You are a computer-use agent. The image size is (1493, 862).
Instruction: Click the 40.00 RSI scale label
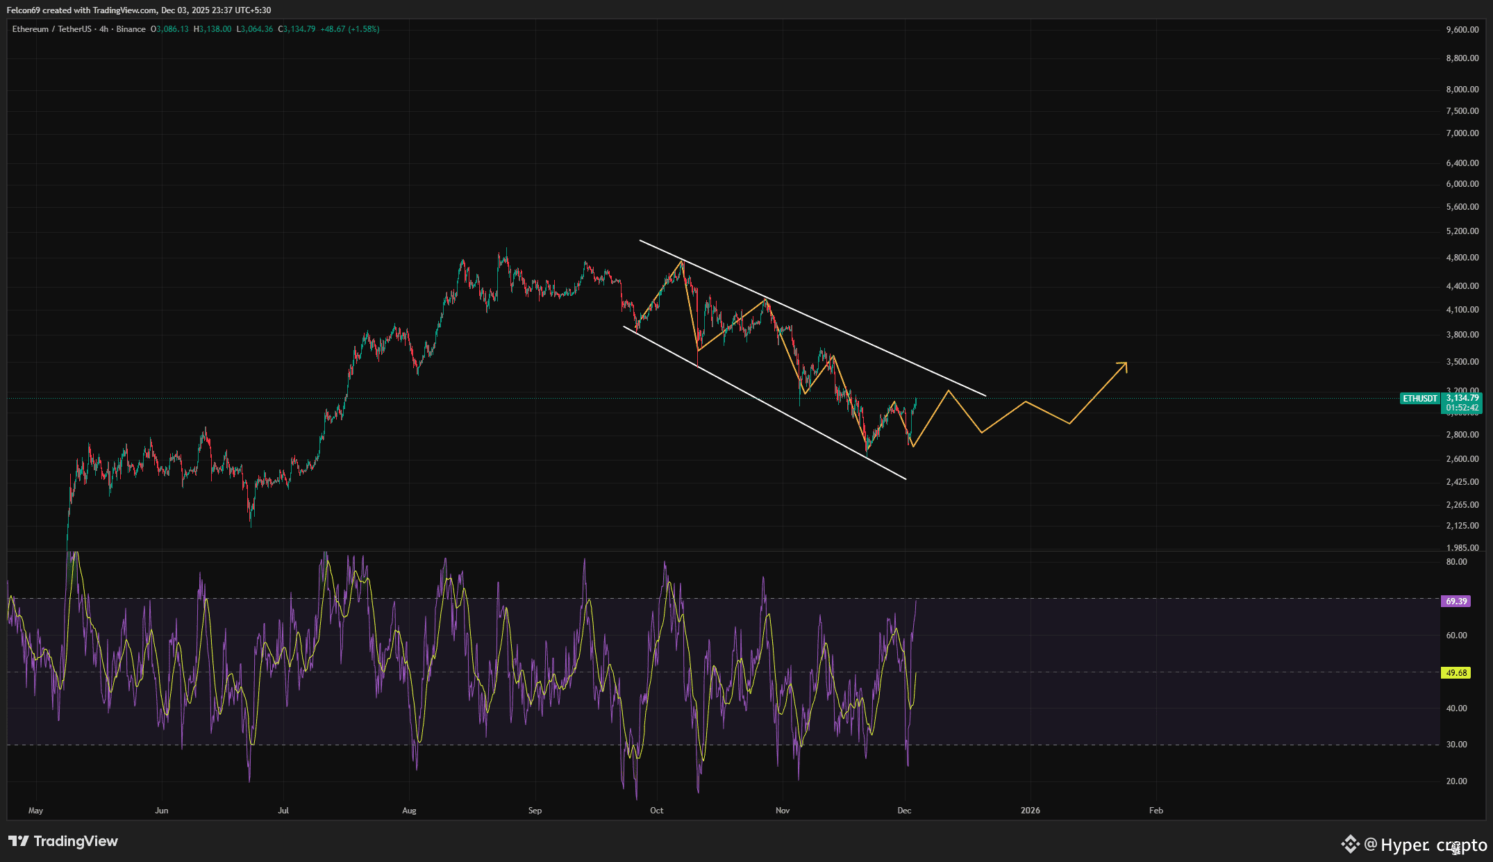(x=1456, y=708)
